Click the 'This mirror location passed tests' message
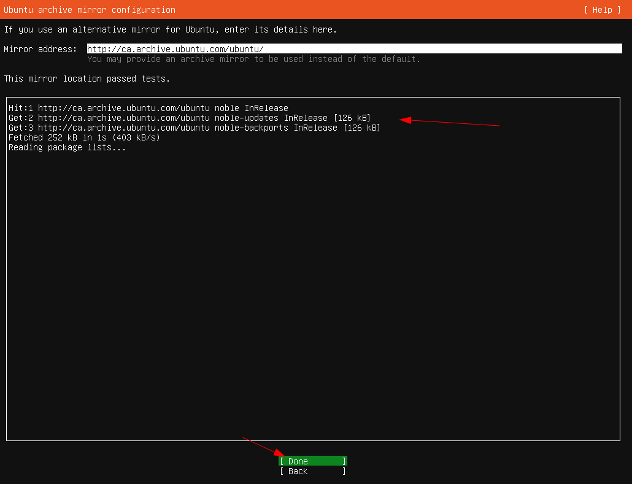 coord(87,79)
